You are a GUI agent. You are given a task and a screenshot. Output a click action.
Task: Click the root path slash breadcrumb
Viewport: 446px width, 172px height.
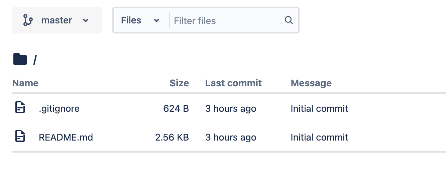click(35, 60)
